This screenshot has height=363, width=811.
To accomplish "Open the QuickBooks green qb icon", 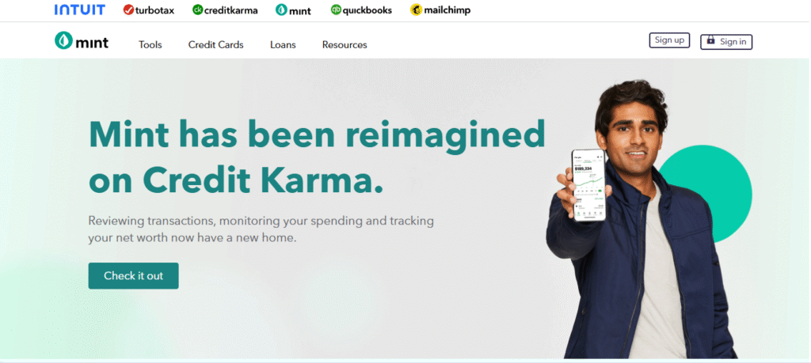I will click(336, 9).
